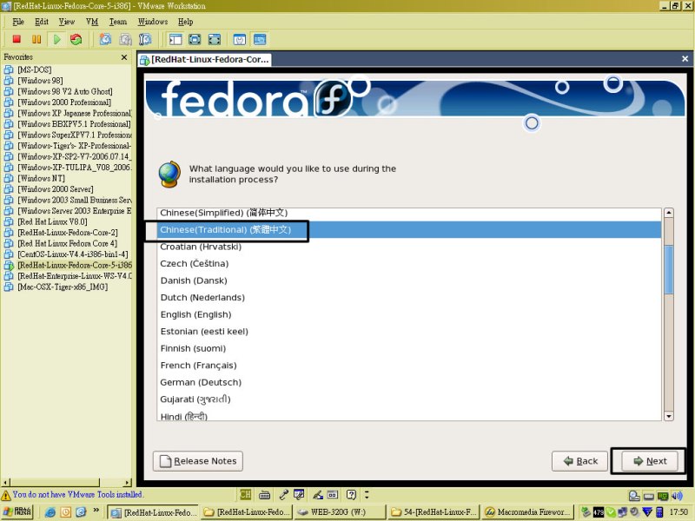The image size is (695, 521).
Task: Click the Internet Explorer quick launch icon
Action: (50, 512)
